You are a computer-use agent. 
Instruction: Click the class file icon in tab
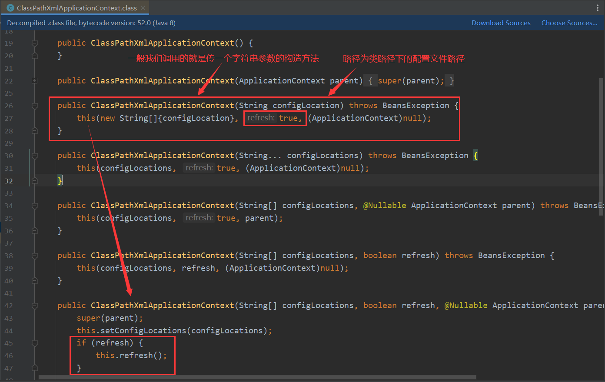coord(10,8)
